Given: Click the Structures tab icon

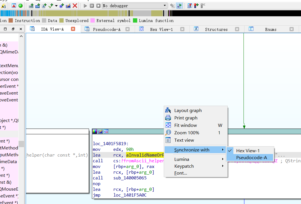Looking at the screenshot, I should [x=196, y=29].
